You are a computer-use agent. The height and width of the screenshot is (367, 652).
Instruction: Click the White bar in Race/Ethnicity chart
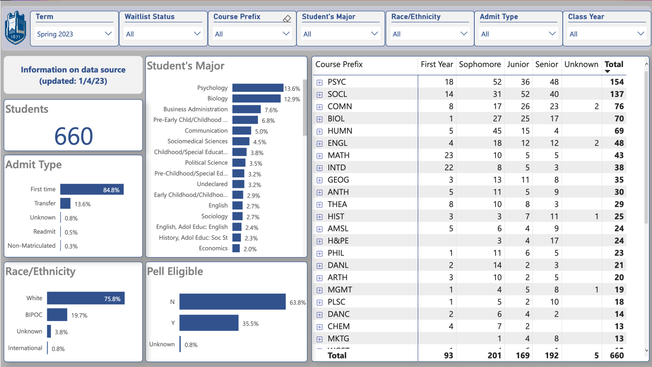(x=86, y=298)
